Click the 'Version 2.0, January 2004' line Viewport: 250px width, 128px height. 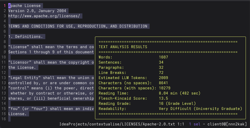[x=37, y=11]
